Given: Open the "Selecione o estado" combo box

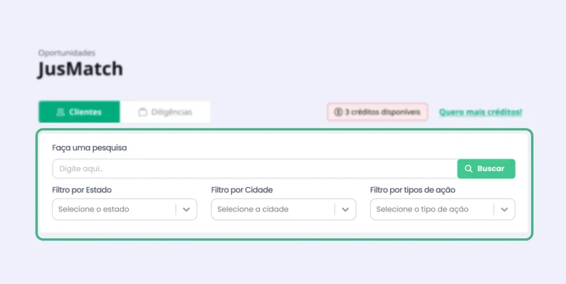Looking at the screenshot, I should click(x=113, y=210).
